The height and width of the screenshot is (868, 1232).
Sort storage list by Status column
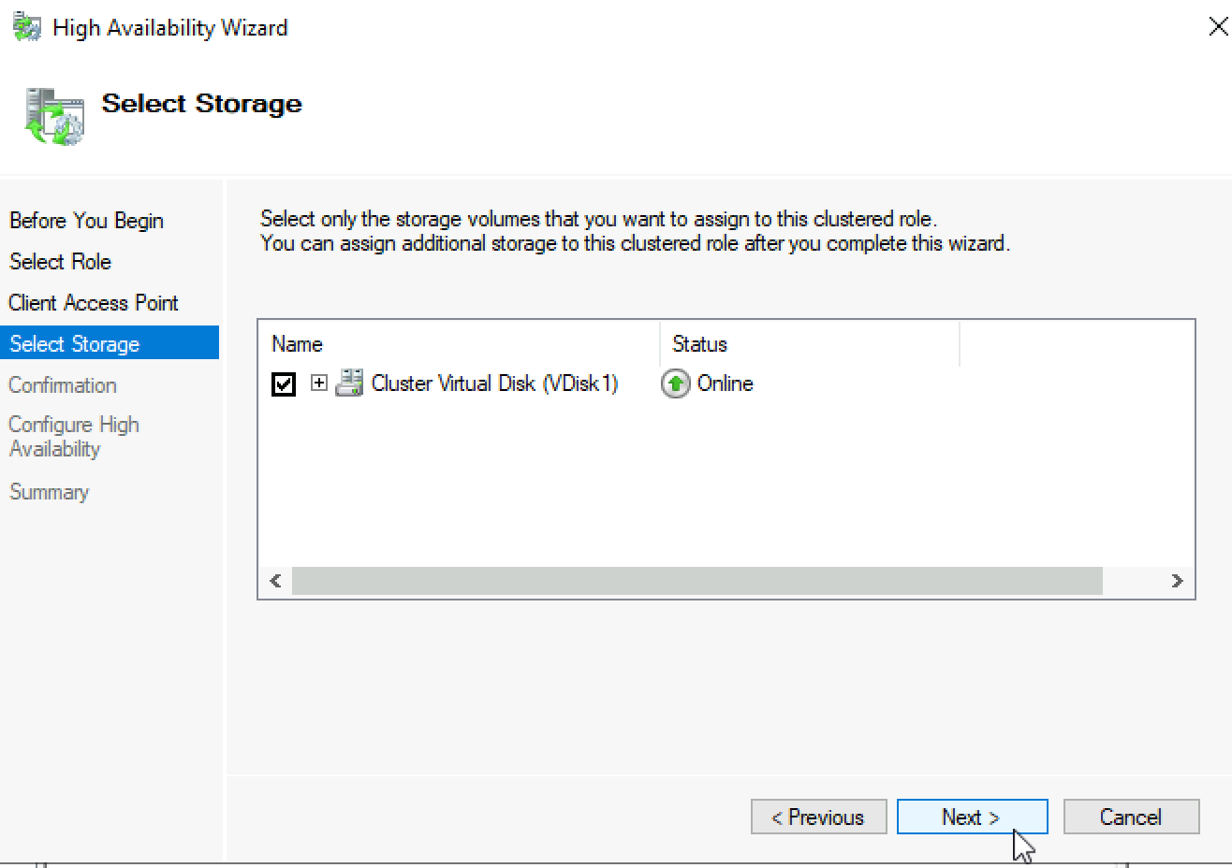(810, 344)
